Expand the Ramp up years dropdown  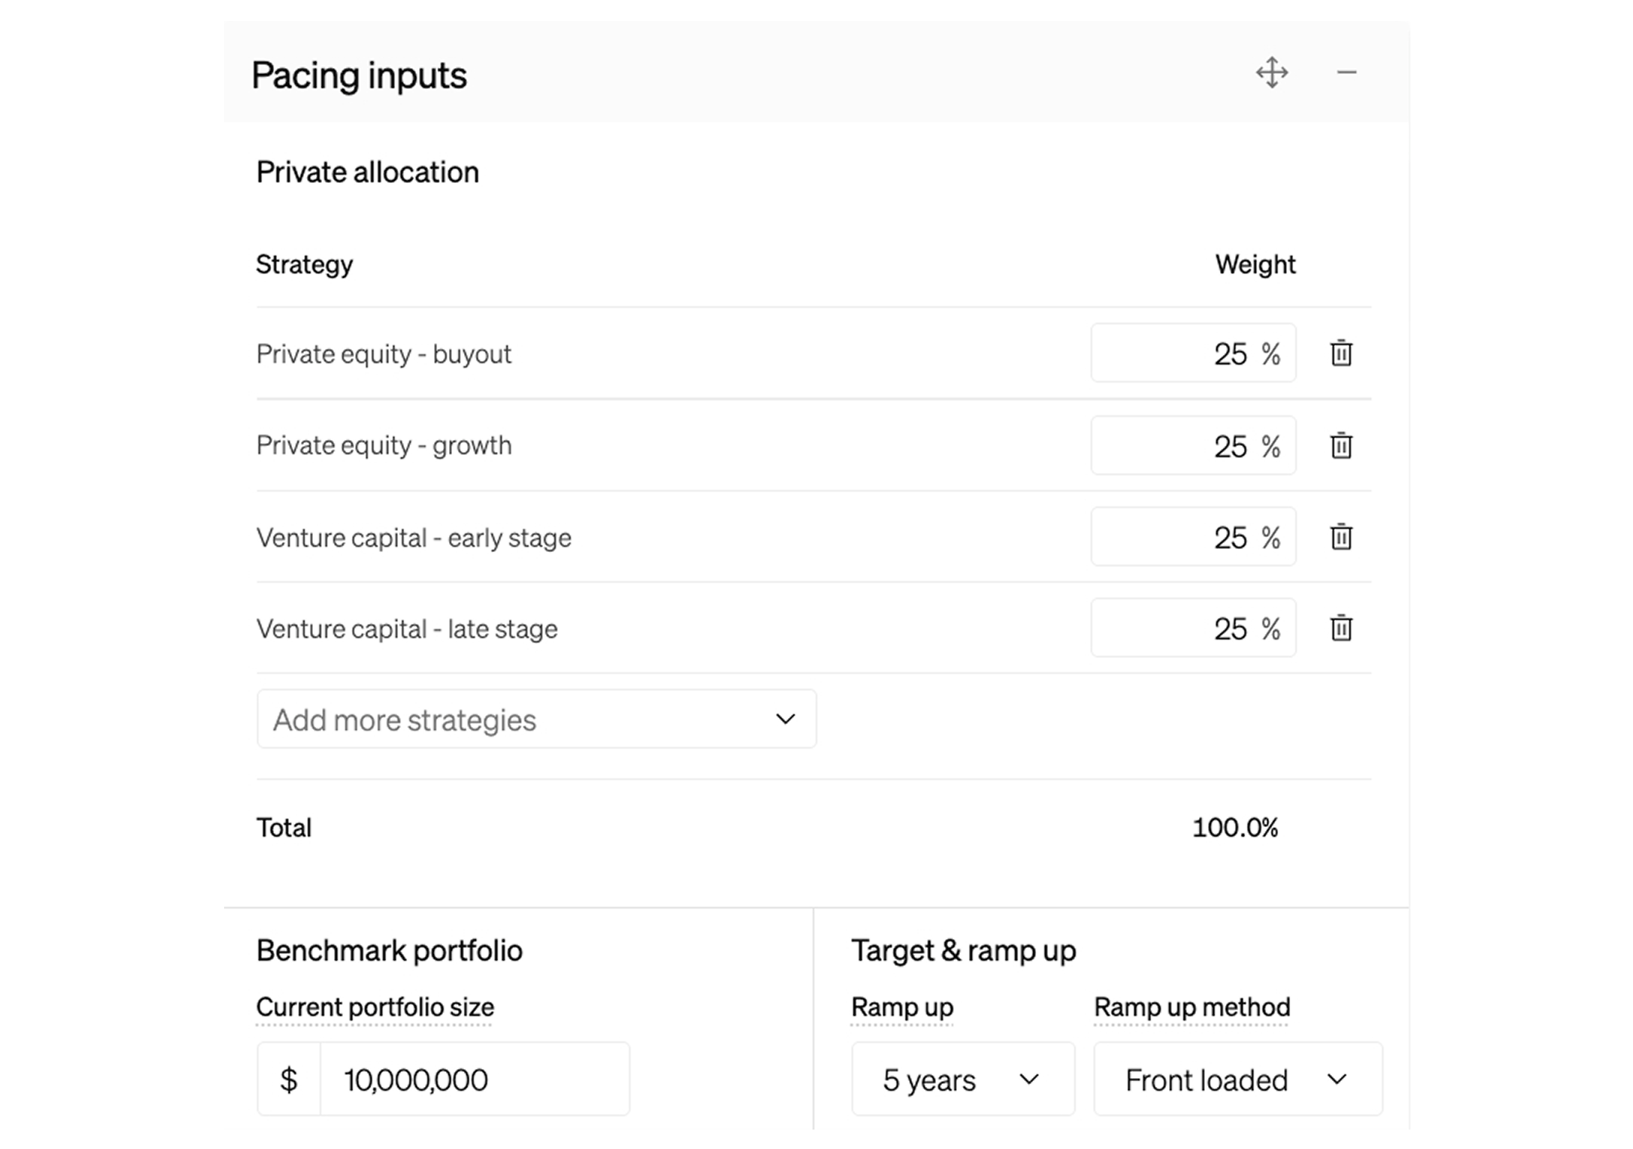tap(962, 1080)
